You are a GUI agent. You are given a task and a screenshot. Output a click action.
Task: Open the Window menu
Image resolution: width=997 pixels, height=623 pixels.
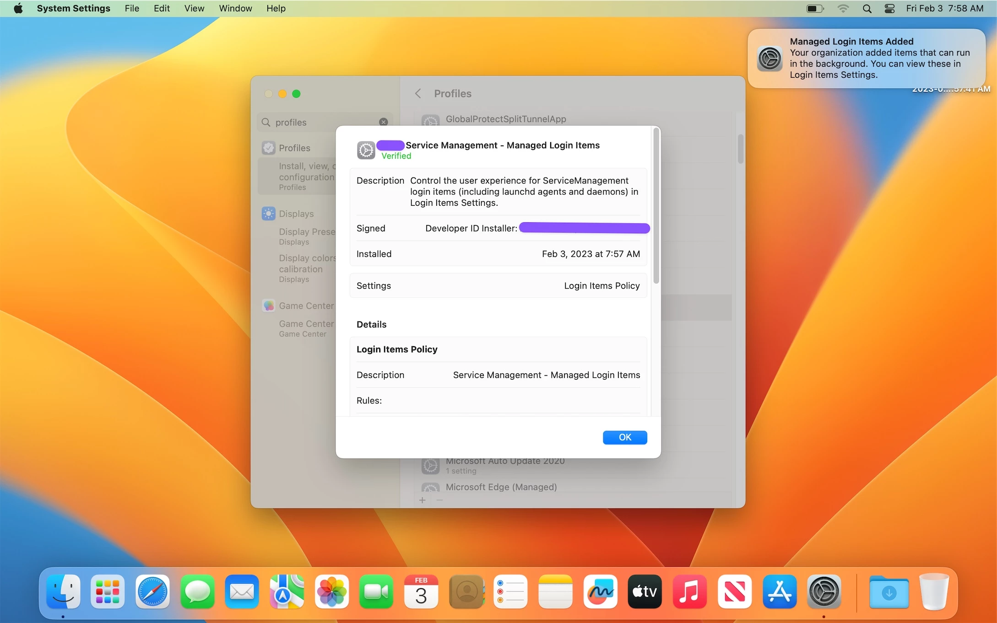point(235,8)
